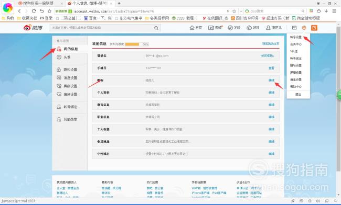Click iPhone客户端 footer link
The width and height of the screenshot is (341, 205).
point(200,192)
